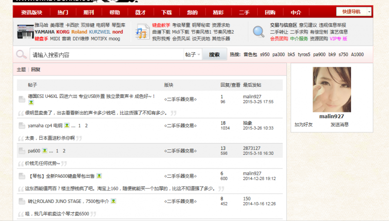Click the magnifier icon beside the search box

(x=21, y=55)
